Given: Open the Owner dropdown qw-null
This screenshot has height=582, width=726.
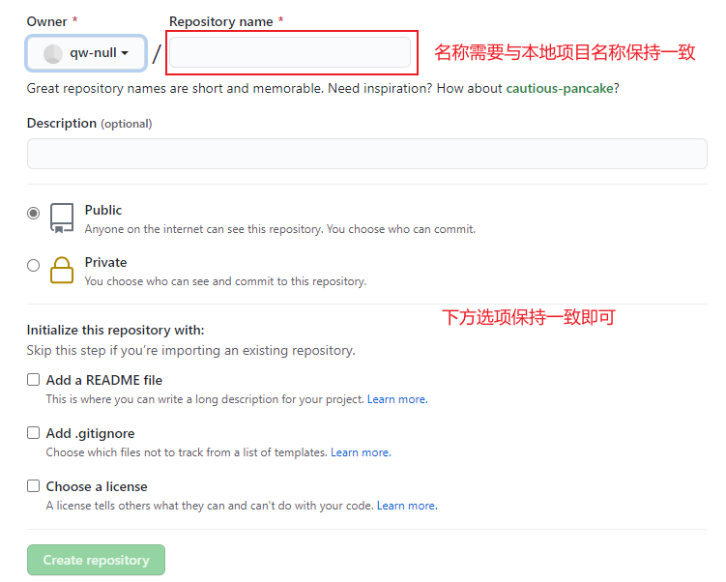Looking at the screenshot, I should [86, 53].
